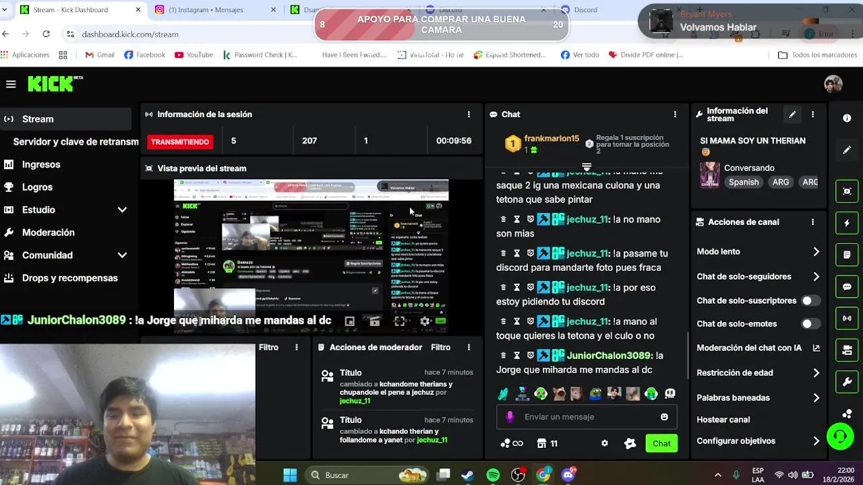
Task: Open the Kick hamburger menu
Action: tap(11, 84)
